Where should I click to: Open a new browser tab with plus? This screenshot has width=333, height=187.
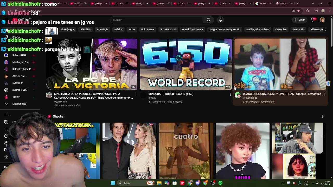coord(297,4)
